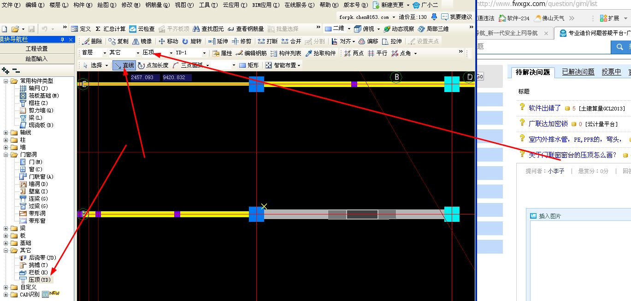Activate the 拉伸 (stretch) tool
Viewport: 631px width, 301px height.
[392, 41]
